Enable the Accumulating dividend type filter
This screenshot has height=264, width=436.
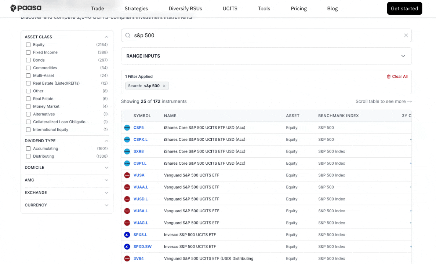coord(28,148)
